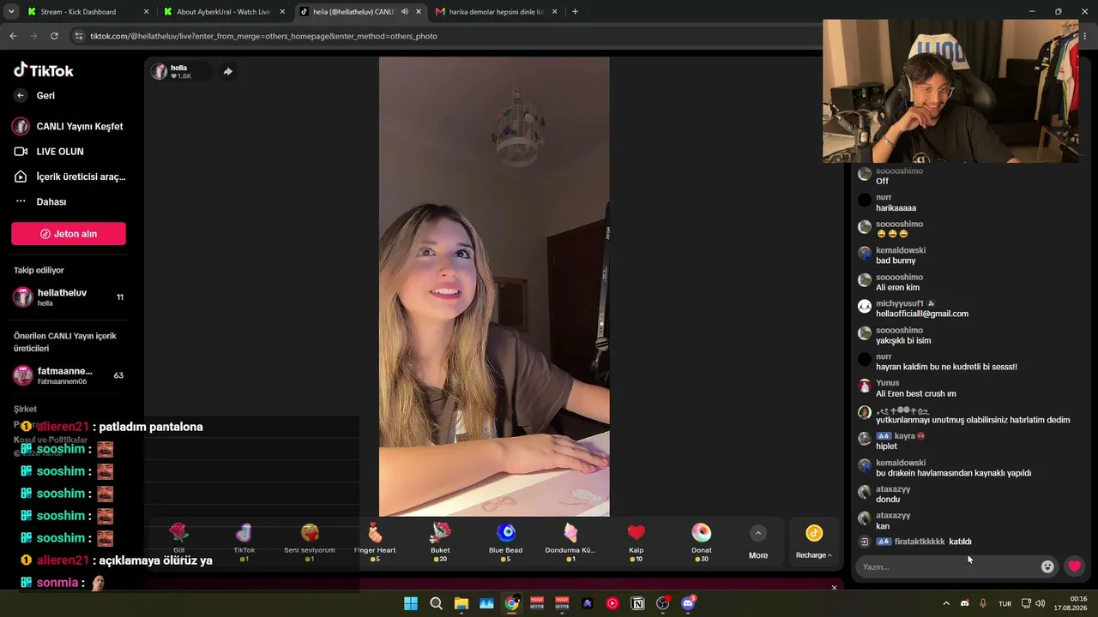Click the chat input Yazın field
The image size is (1098, 617).
[948, 566]
